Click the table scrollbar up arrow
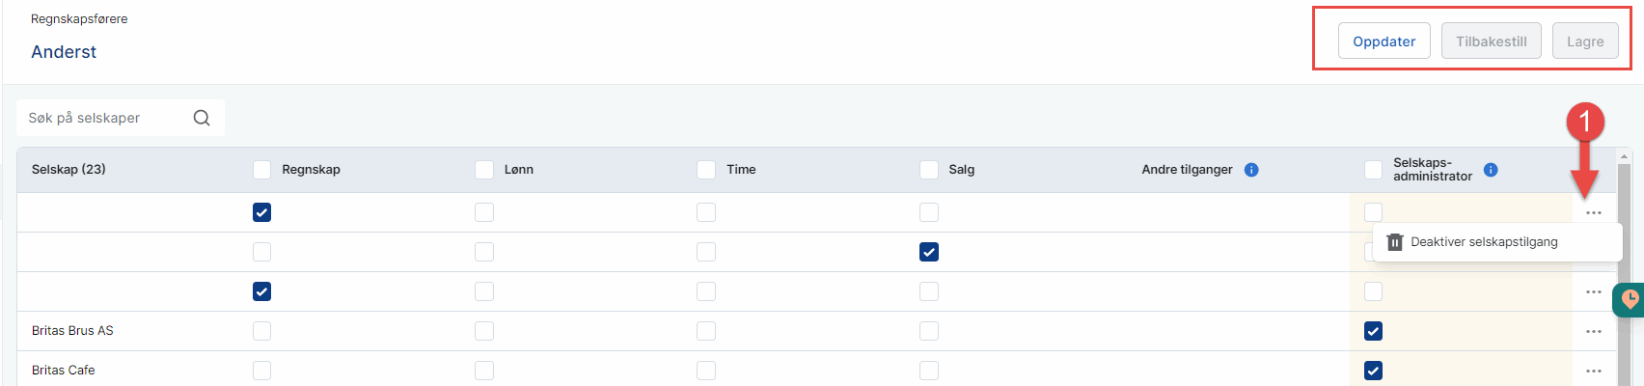Image resolution: width=1644 pixels, height=386 pixels. tap(1625, 155)
